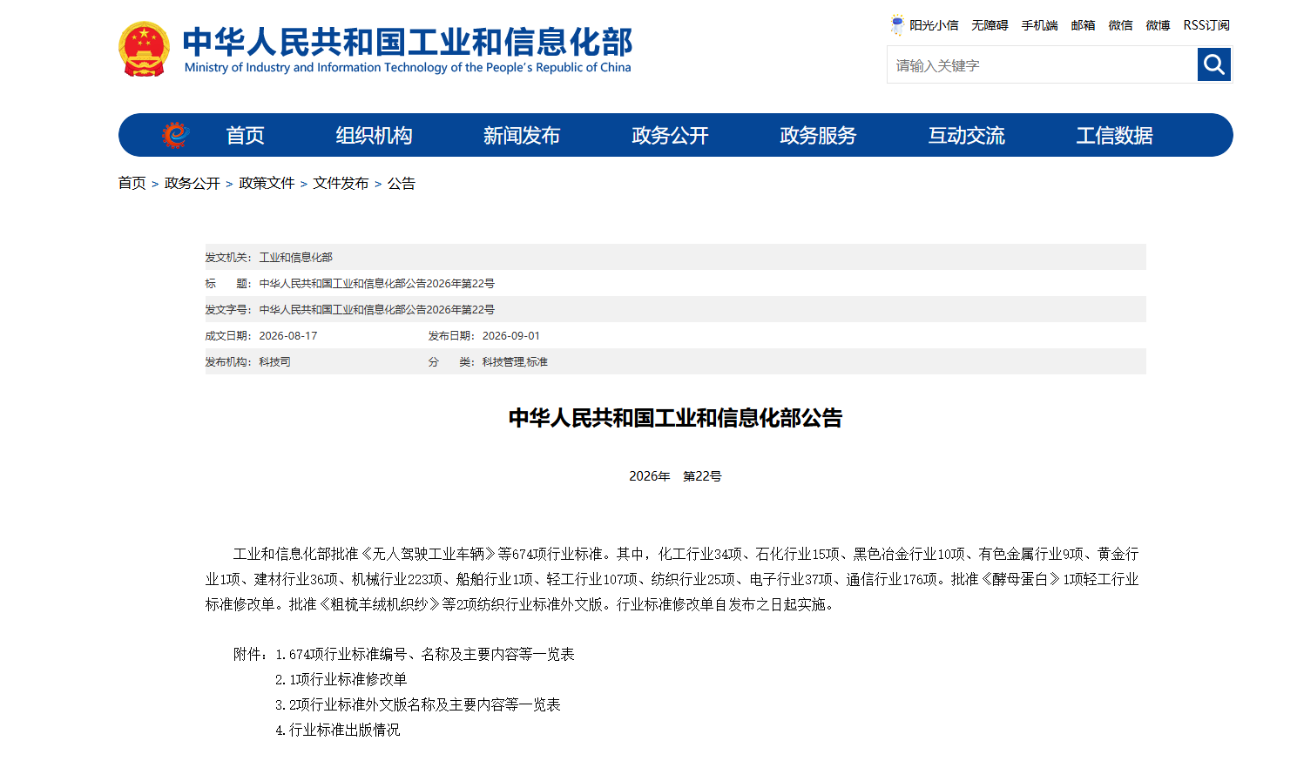
Task: Open the 首页 navigation menu item
Action: [x=245, y=135]
